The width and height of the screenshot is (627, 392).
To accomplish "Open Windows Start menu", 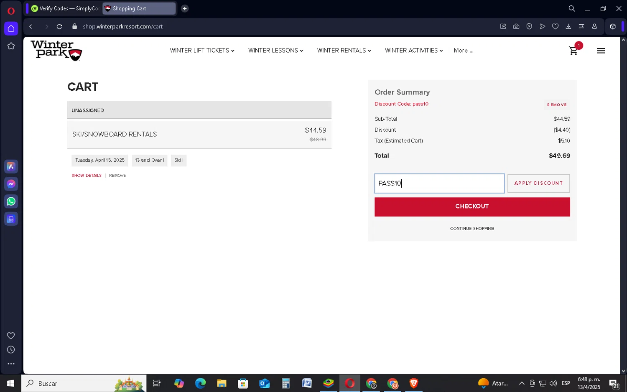I will (10, 383).
